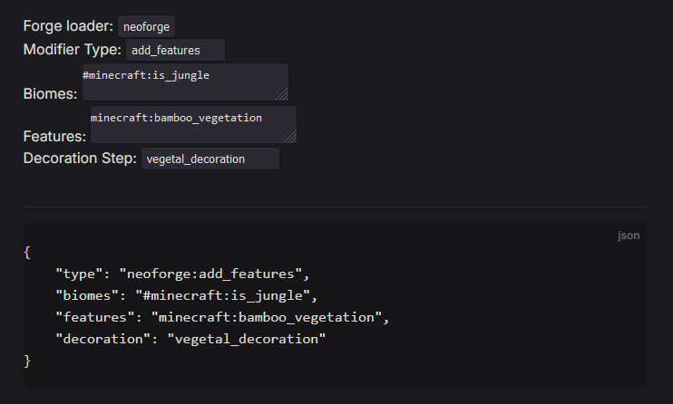Open the Modifier Type dropdown showing add_features
Image resolution: width=673 pixels, height=404 pixels.
175,50
